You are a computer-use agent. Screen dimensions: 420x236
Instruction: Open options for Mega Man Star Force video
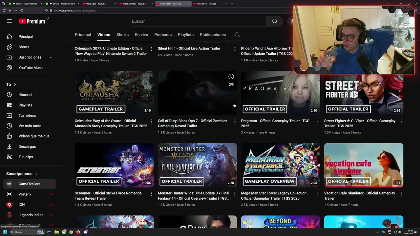point(318,194)
